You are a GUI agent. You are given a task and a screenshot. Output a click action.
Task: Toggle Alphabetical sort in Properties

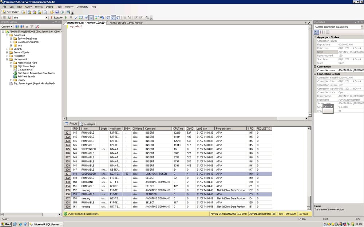[x=321, y=32]
